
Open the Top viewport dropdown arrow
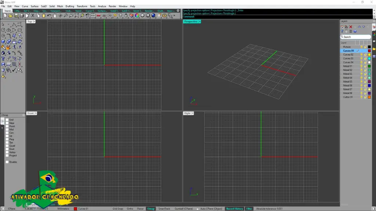[x=34, y=22]
